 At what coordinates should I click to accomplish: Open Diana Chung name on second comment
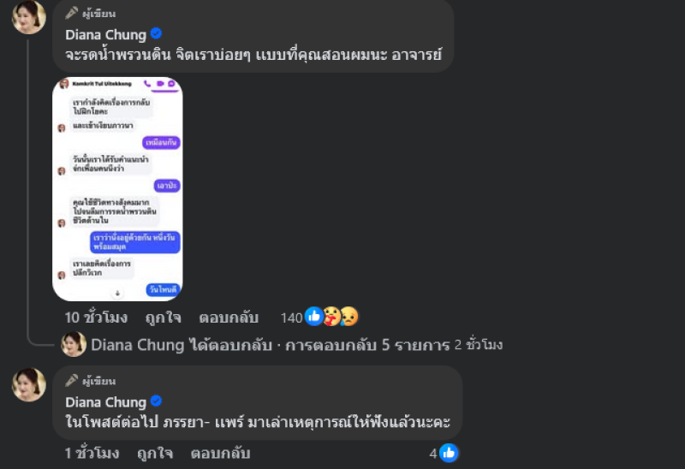105,401
